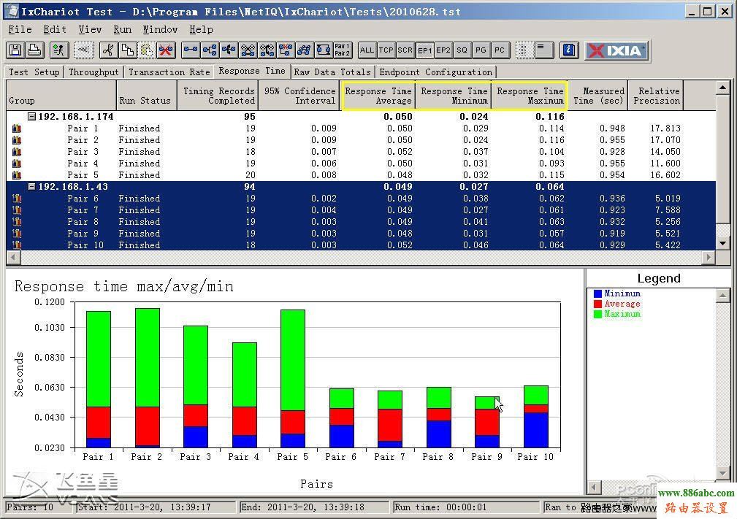Click the Relative Precision column header

pos(656,96)
